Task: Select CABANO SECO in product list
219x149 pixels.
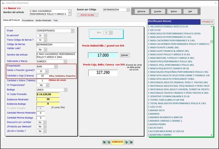Action: pyautogui.click(x=156, y=110)
